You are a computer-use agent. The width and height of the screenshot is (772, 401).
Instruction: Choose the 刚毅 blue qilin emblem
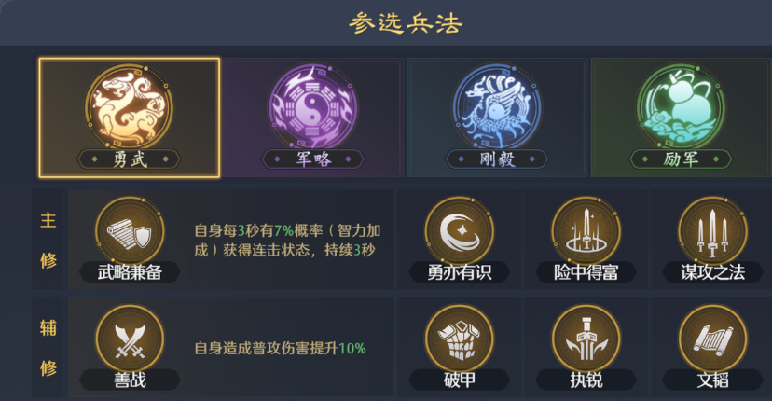click(x=497, y=107)
